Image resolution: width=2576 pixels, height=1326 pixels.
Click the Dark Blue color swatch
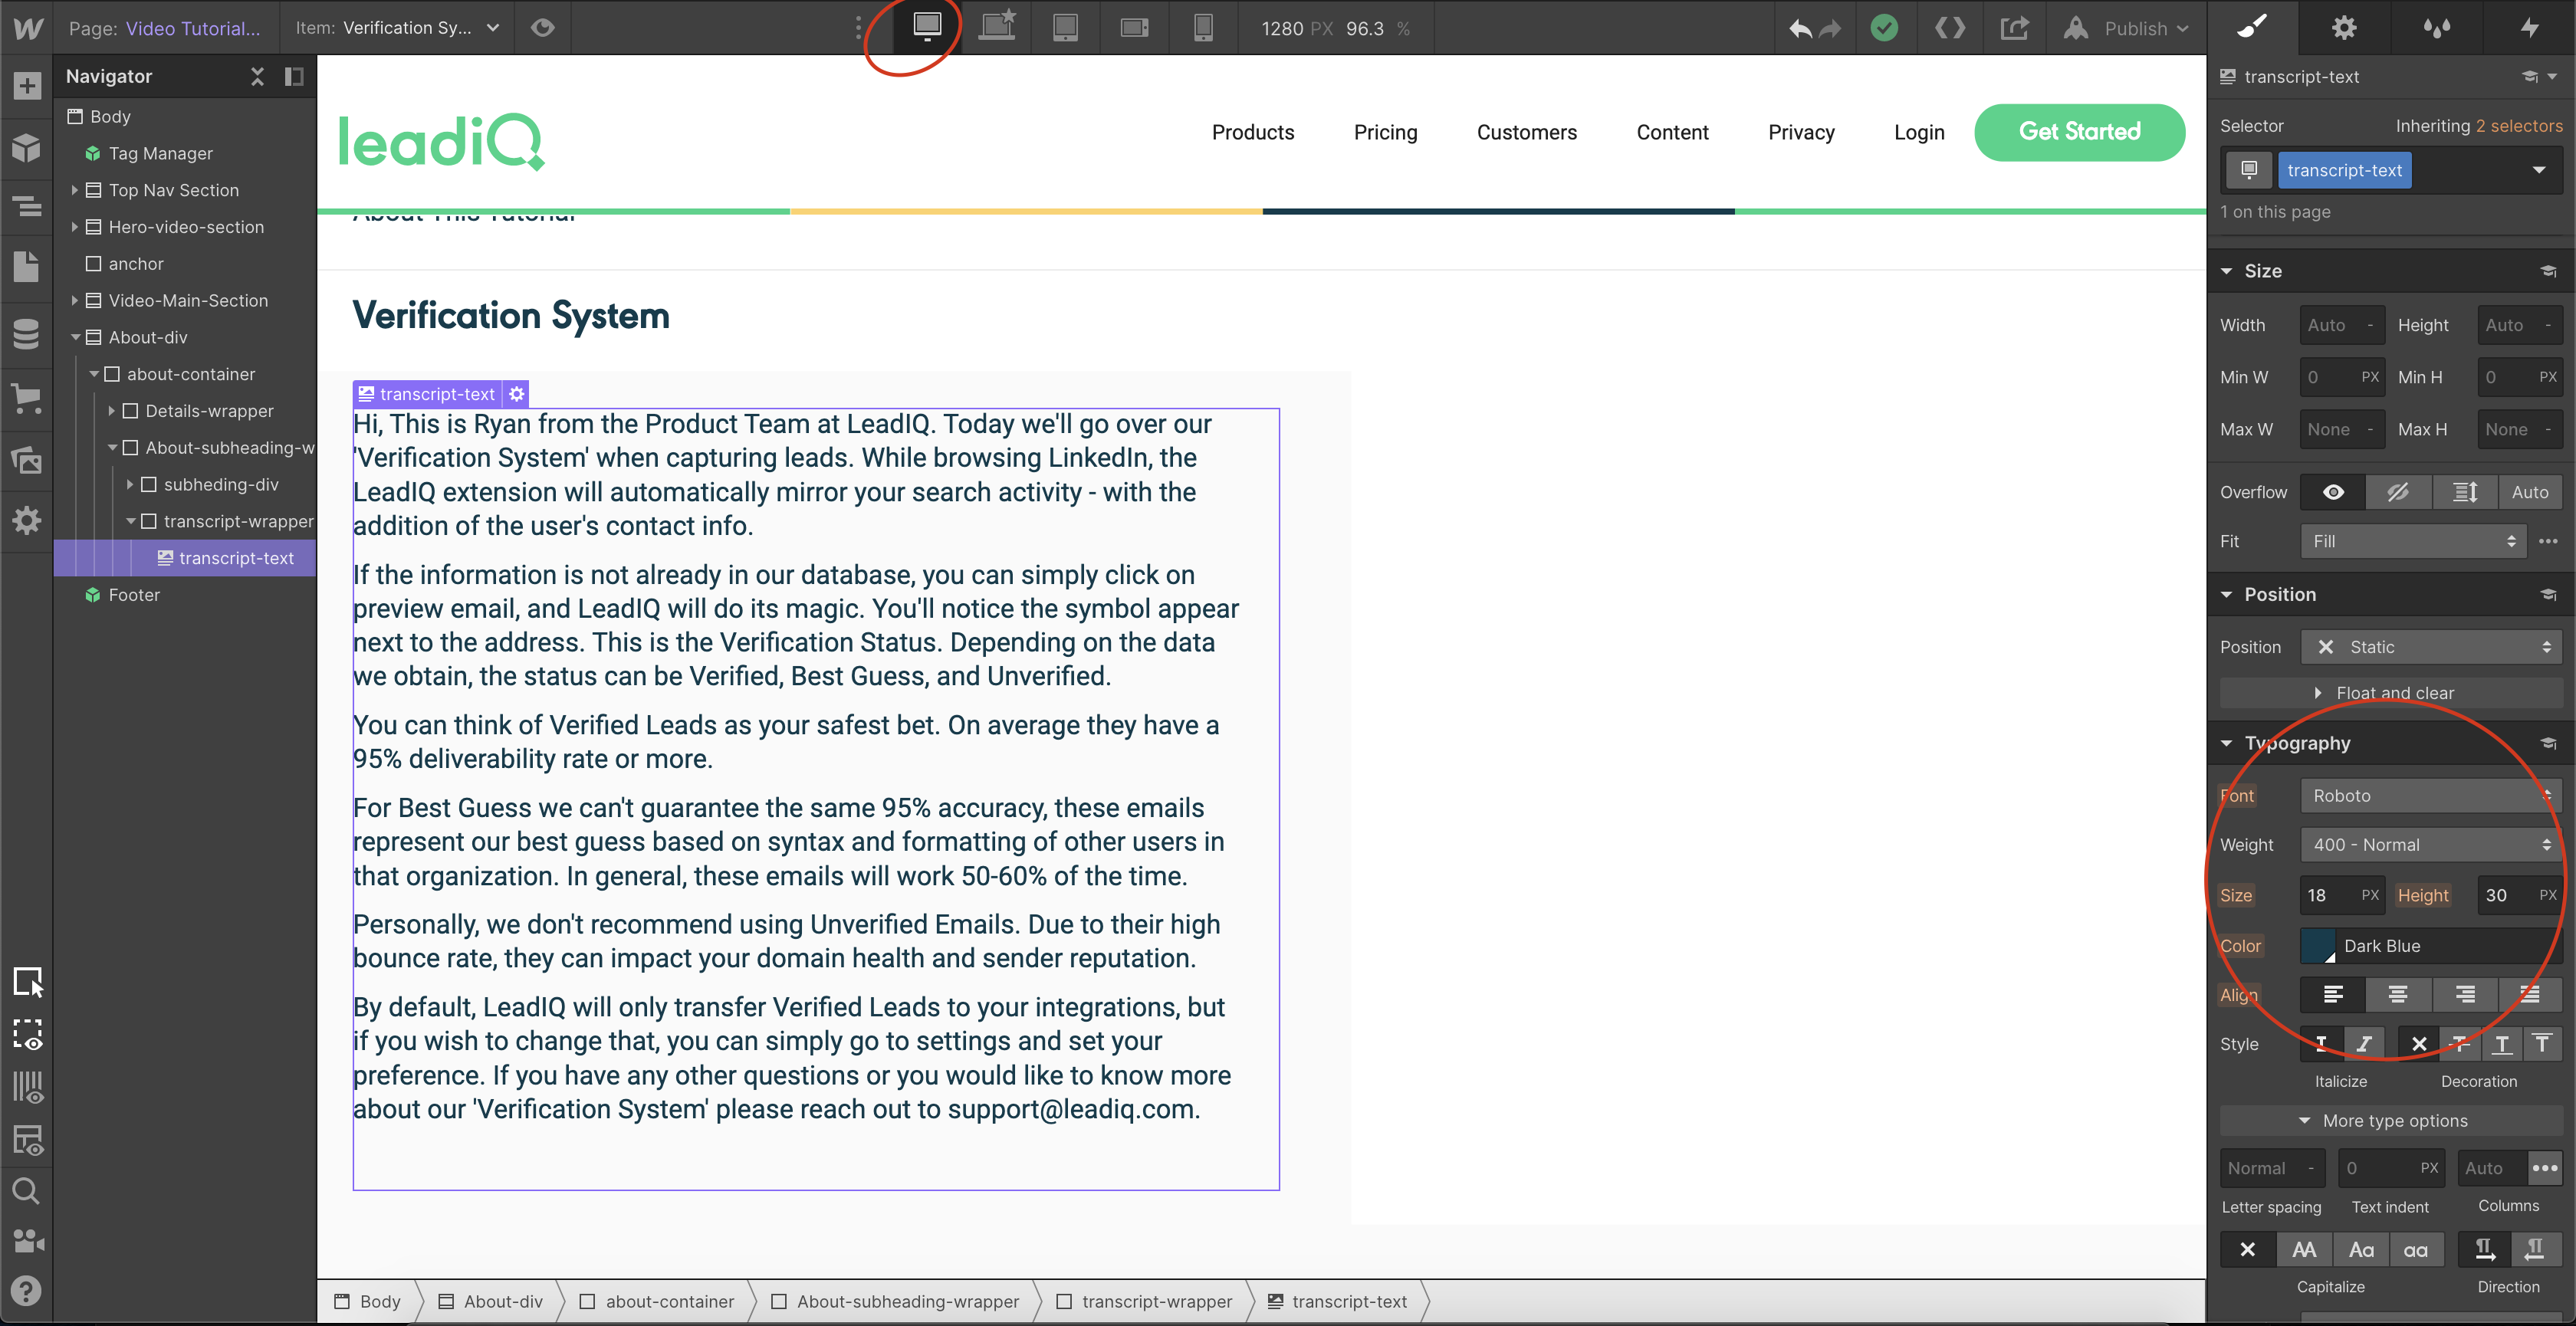tap(2317, 946)
